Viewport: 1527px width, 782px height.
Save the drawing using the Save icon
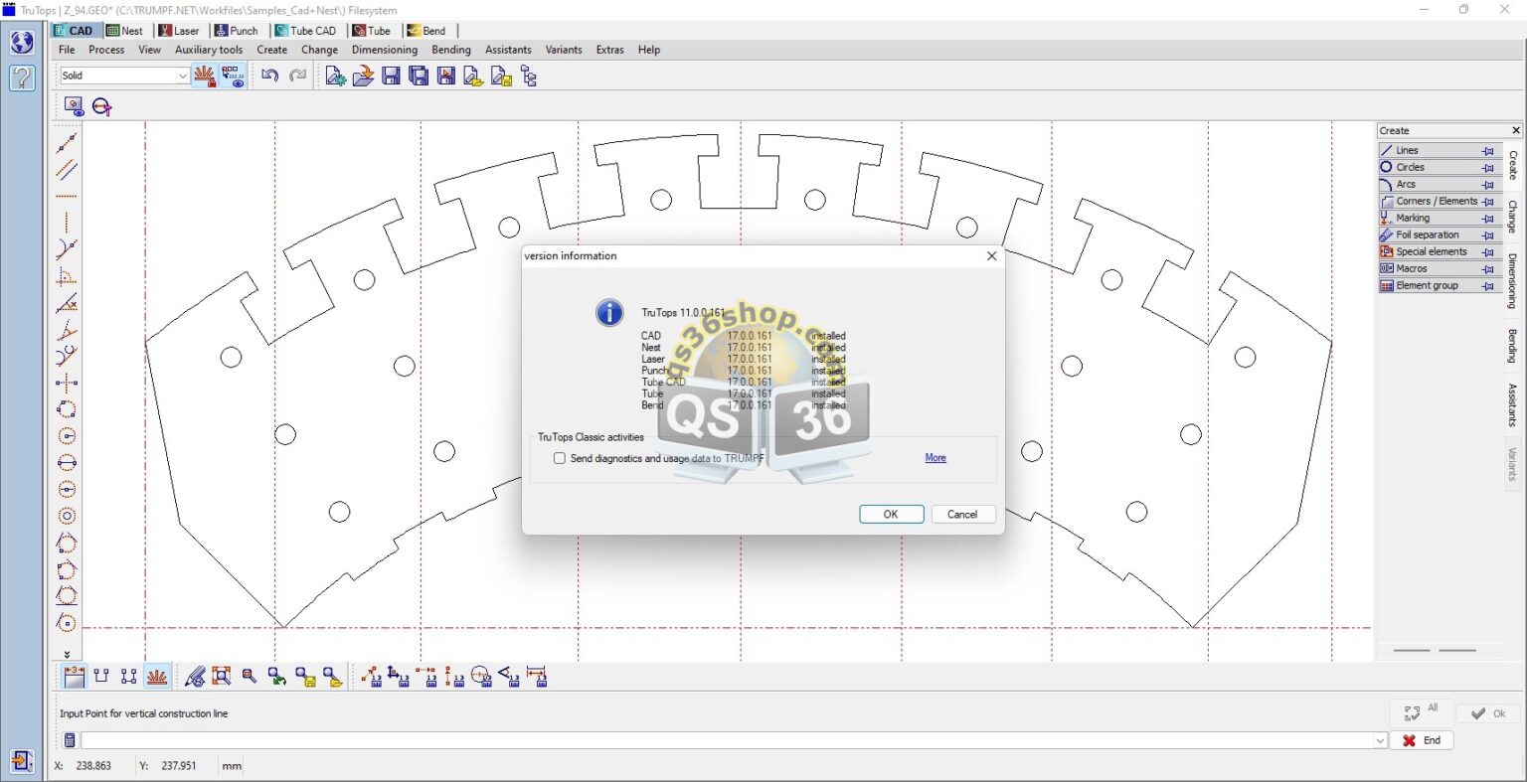point(390,76)
